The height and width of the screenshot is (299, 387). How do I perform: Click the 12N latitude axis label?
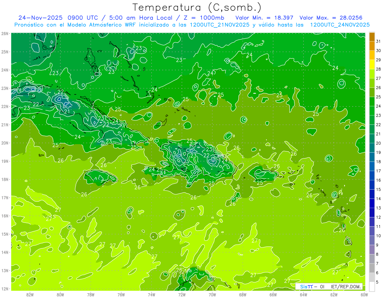[5, 289]
